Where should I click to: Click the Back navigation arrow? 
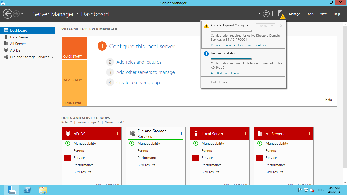click(x=8, y=14)
